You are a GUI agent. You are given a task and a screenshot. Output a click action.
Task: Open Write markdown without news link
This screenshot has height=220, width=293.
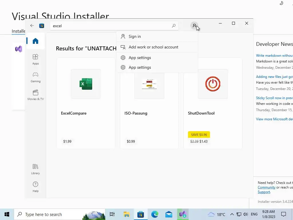point(274,56)
